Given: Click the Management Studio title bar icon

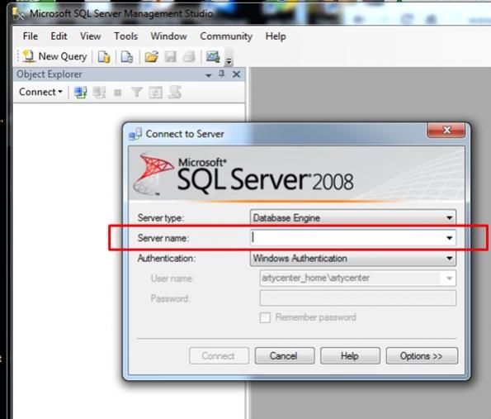Looking at the screenshot, I should coord(18,14).
